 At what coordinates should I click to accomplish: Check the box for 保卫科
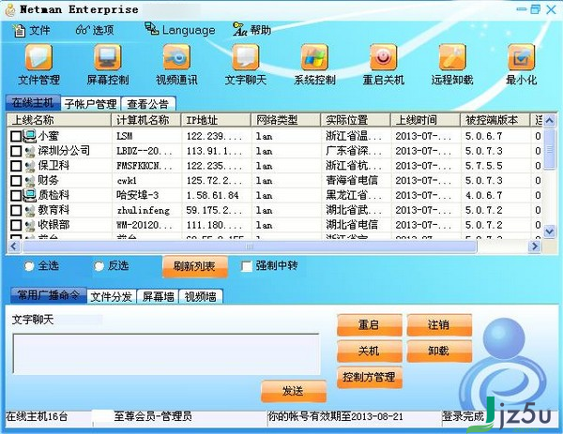click(x=16, y=166)
